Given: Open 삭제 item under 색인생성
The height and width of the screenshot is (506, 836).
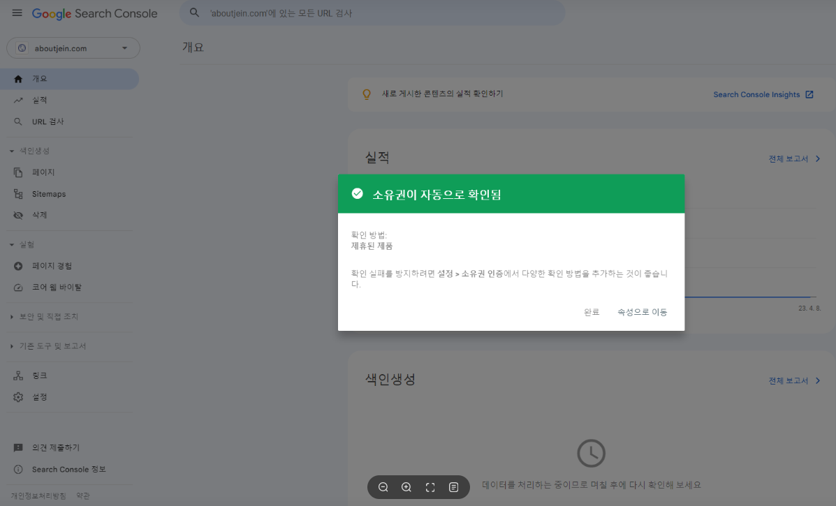Looking at the screenshot, I should click(x=69, y=215).
